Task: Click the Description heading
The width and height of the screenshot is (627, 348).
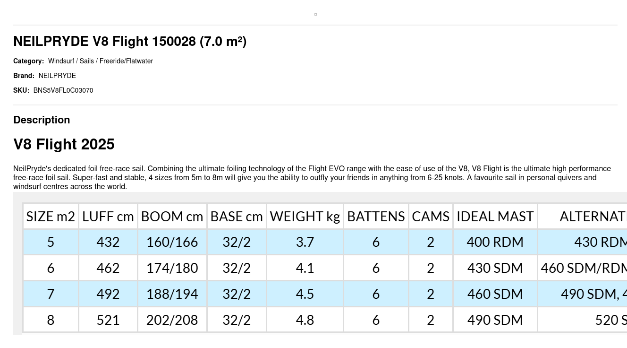Action: (x=42, y=120)
